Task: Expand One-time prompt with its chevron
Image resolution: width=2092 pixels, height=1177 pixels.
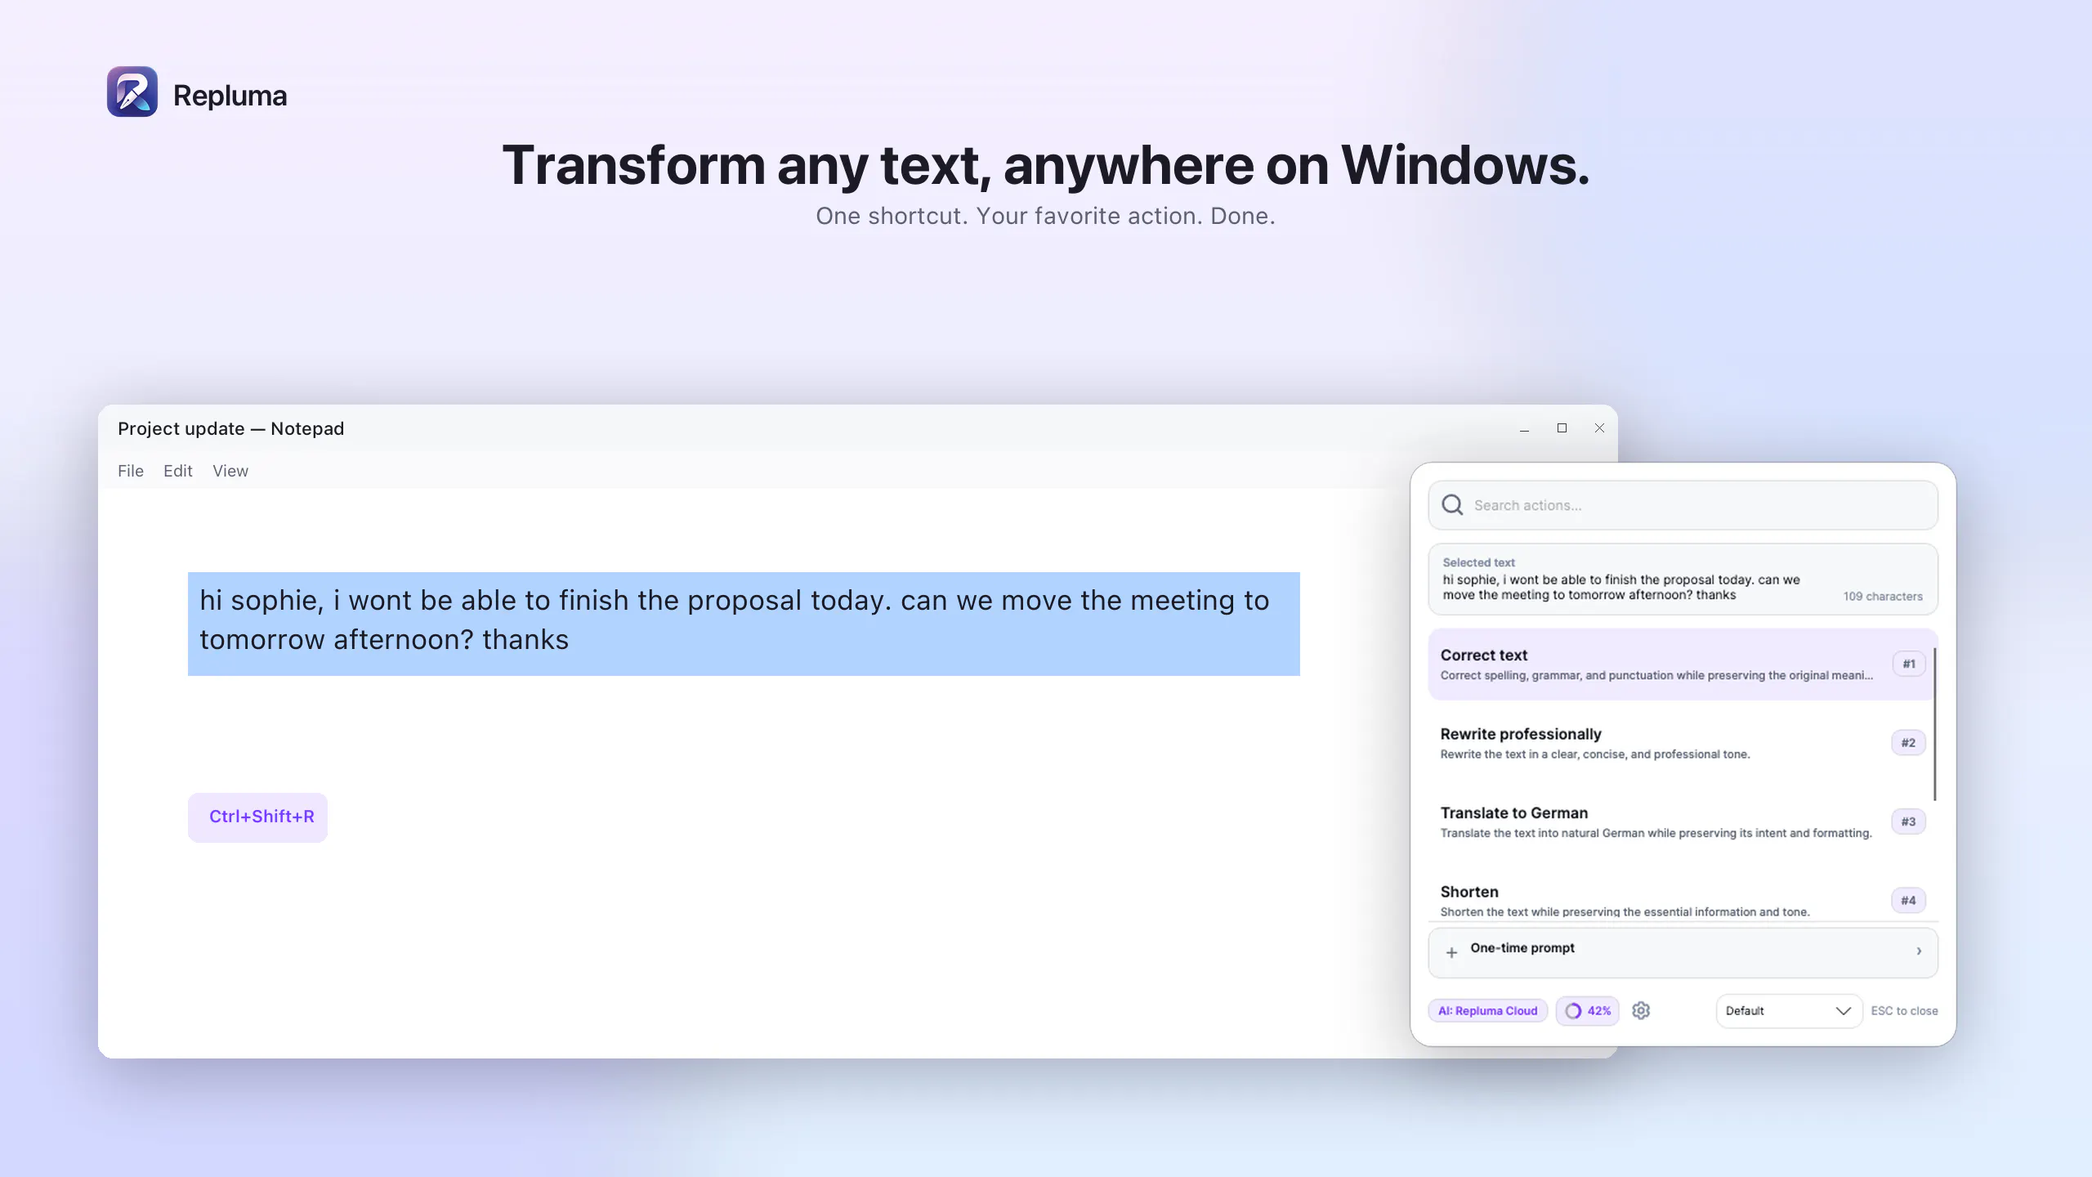Action: pyautogui.click(x=1919, y=951)
